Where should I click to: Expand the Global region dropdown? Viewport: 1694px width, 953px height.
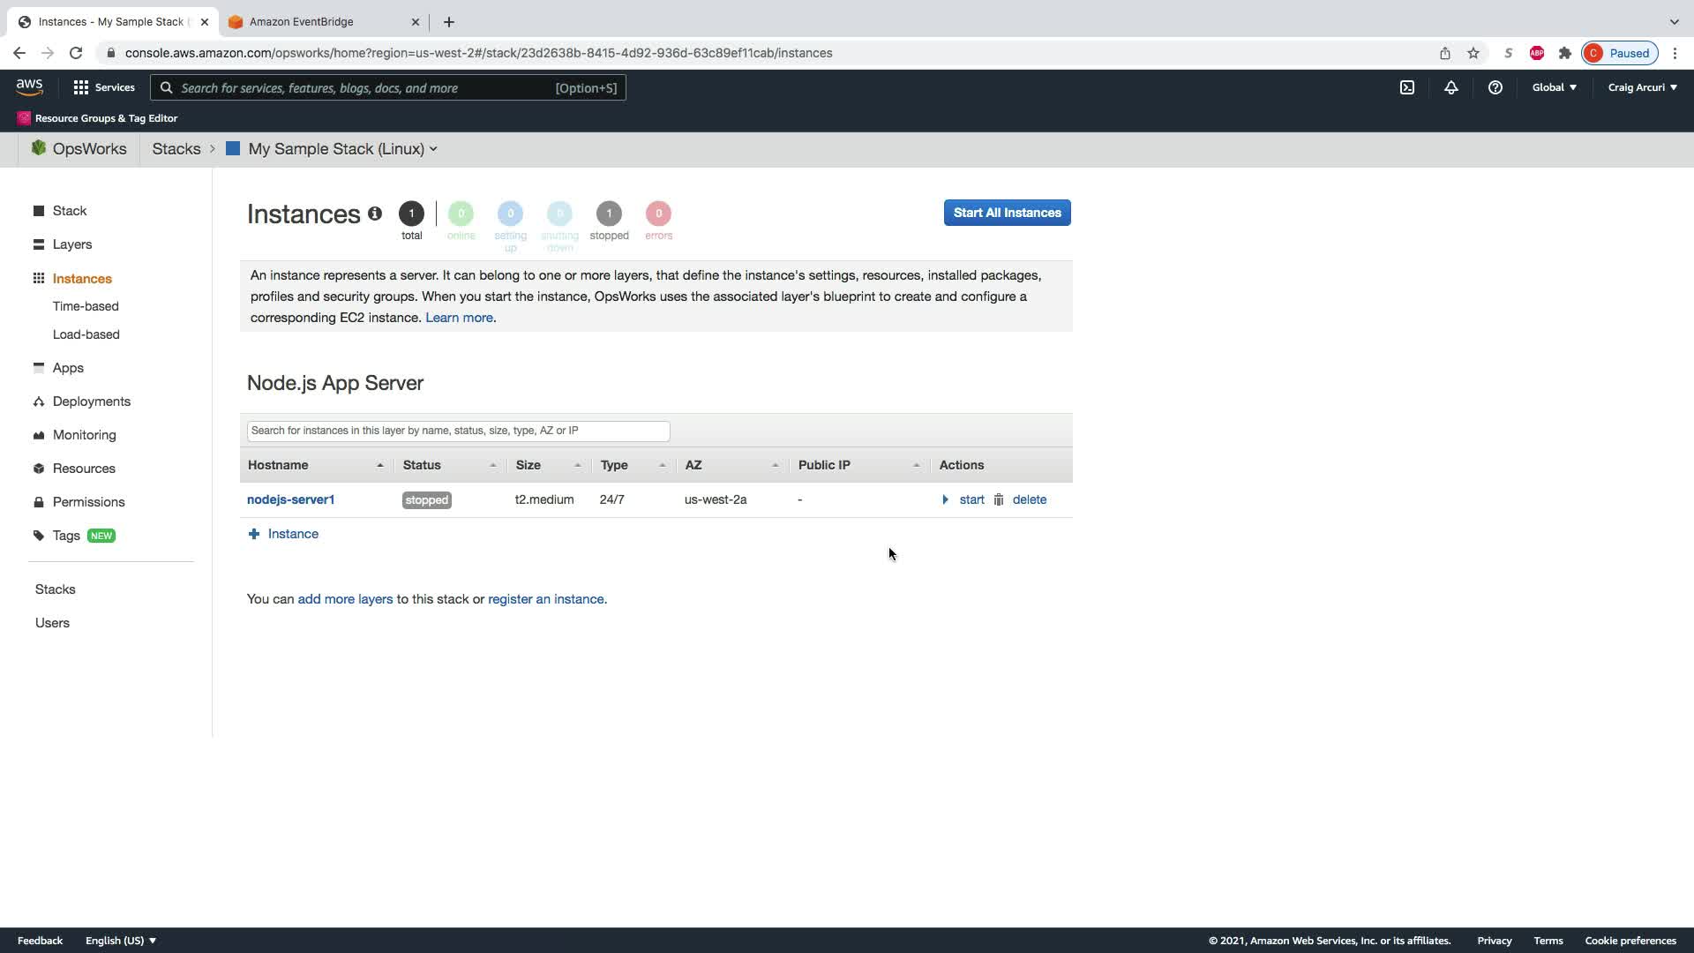tap(1554, 87)
